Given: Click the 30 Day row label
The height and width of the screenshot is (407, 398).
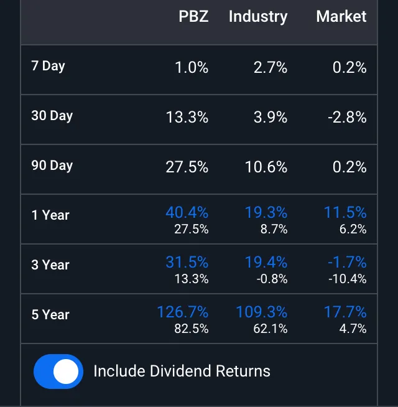Looking at the screenshot, I should (52, 116).
